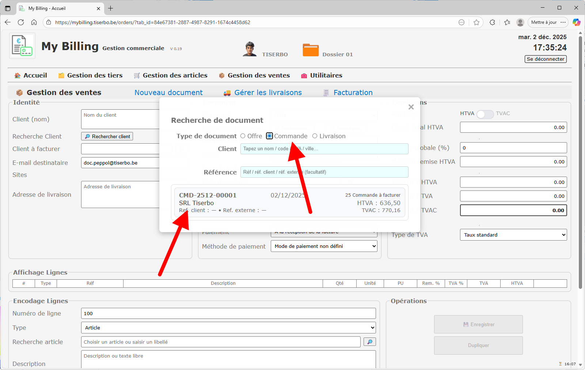Open the orange Dossier 01 folder icon

[311, 50]
